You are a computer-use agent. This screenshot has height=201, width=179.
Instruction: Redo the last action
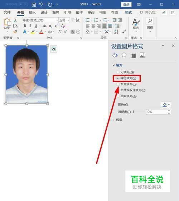[x=50, y=5]
